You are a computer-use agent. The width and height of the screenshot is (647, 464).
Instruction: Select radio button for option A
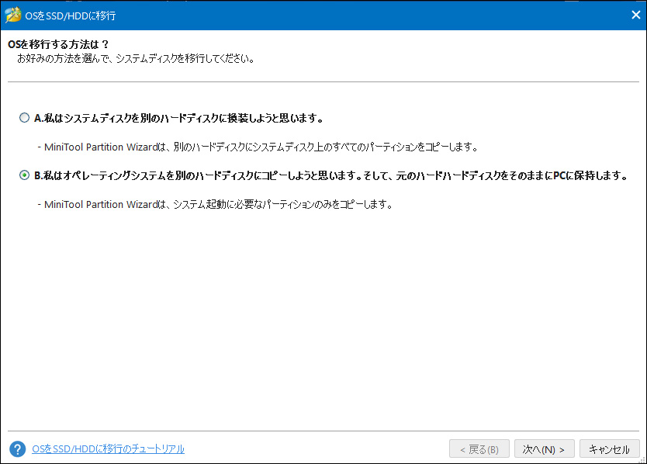[x=24, y=118]
